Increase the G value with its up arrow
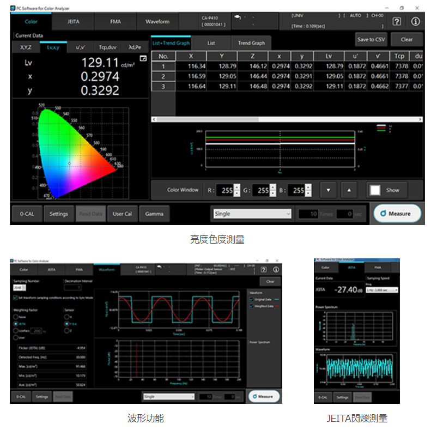Image resolution: width=437 pixels, height=436 pixels. tap(273, 187)
